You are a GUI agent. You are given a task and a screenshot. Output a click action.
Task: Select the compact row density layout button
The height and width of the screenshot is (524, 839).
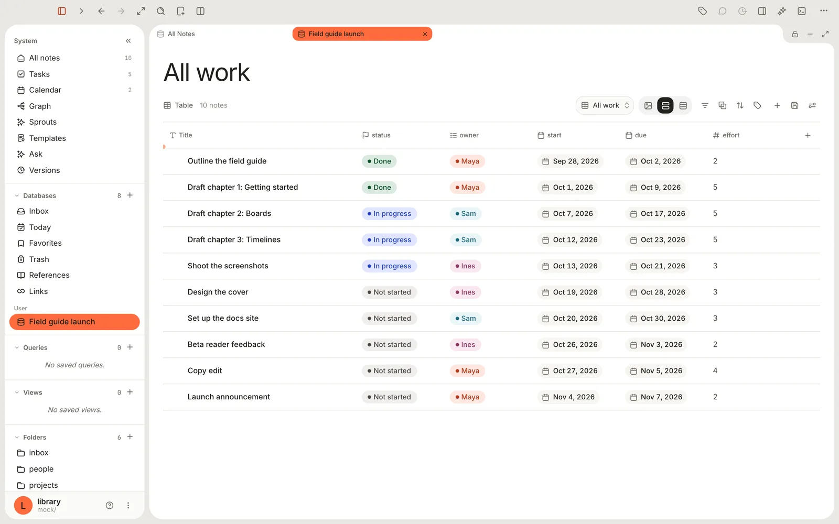tap(683, 105)
